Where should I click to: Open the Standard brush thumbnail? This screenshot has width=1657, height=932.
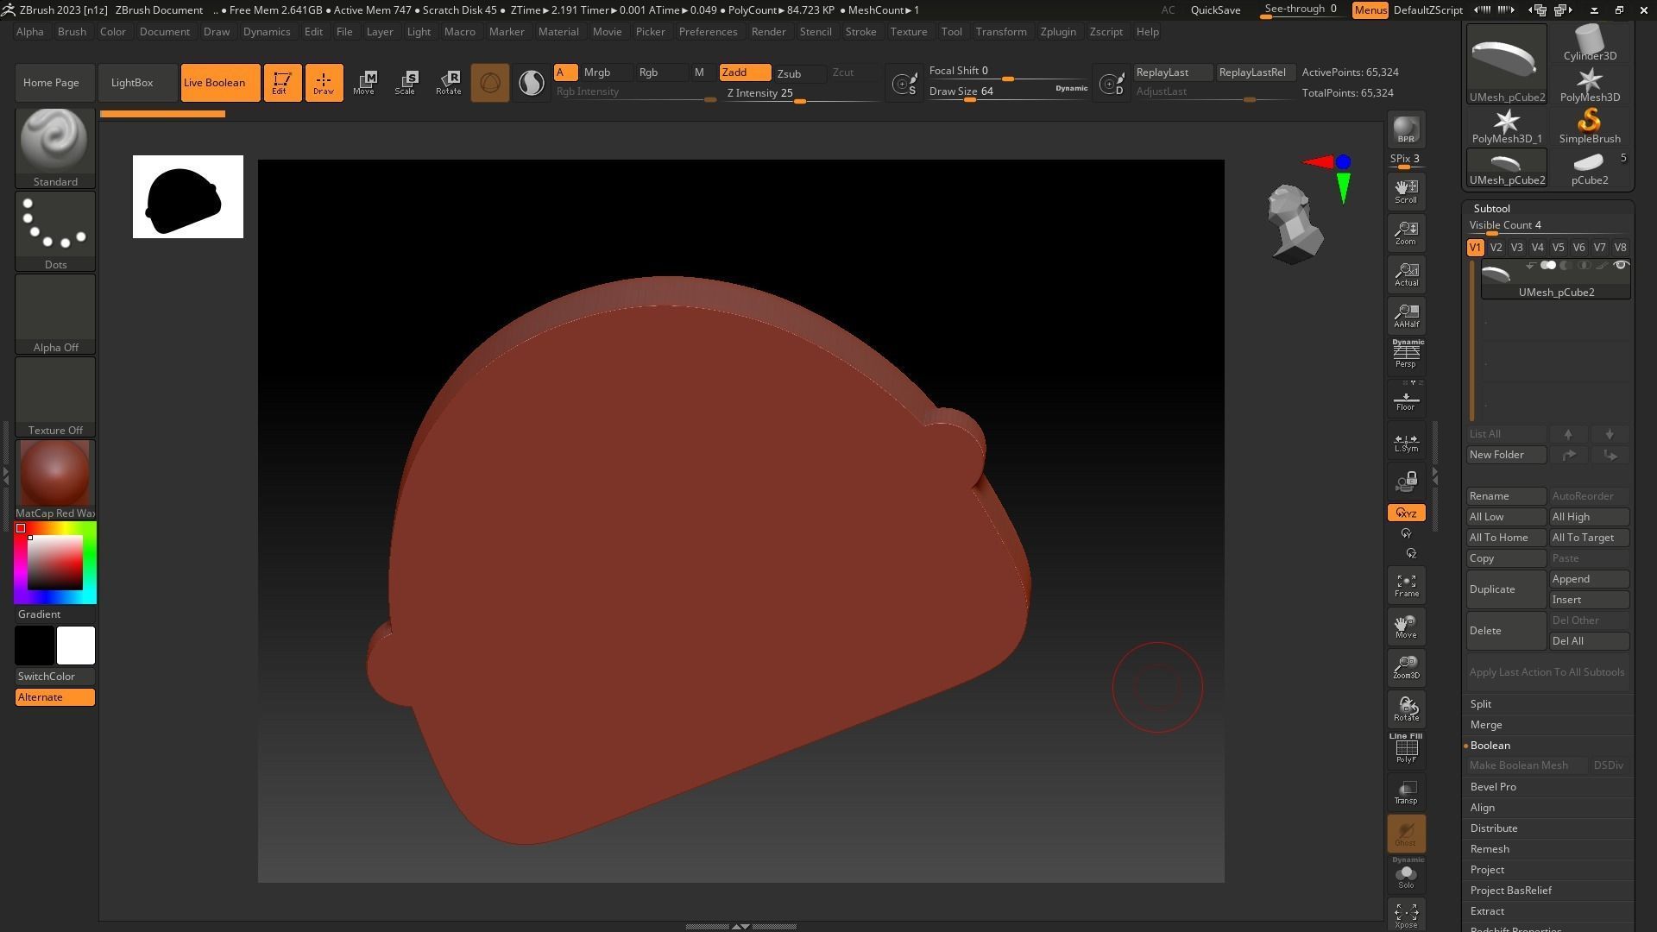54,141
